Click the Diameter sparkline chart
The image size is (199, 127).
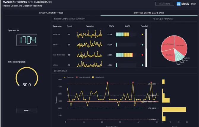pos(89,35)
